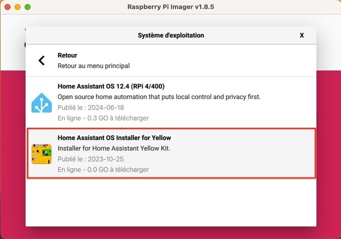
Task: Click the empty white area below the list
Action: click(171, 202)
